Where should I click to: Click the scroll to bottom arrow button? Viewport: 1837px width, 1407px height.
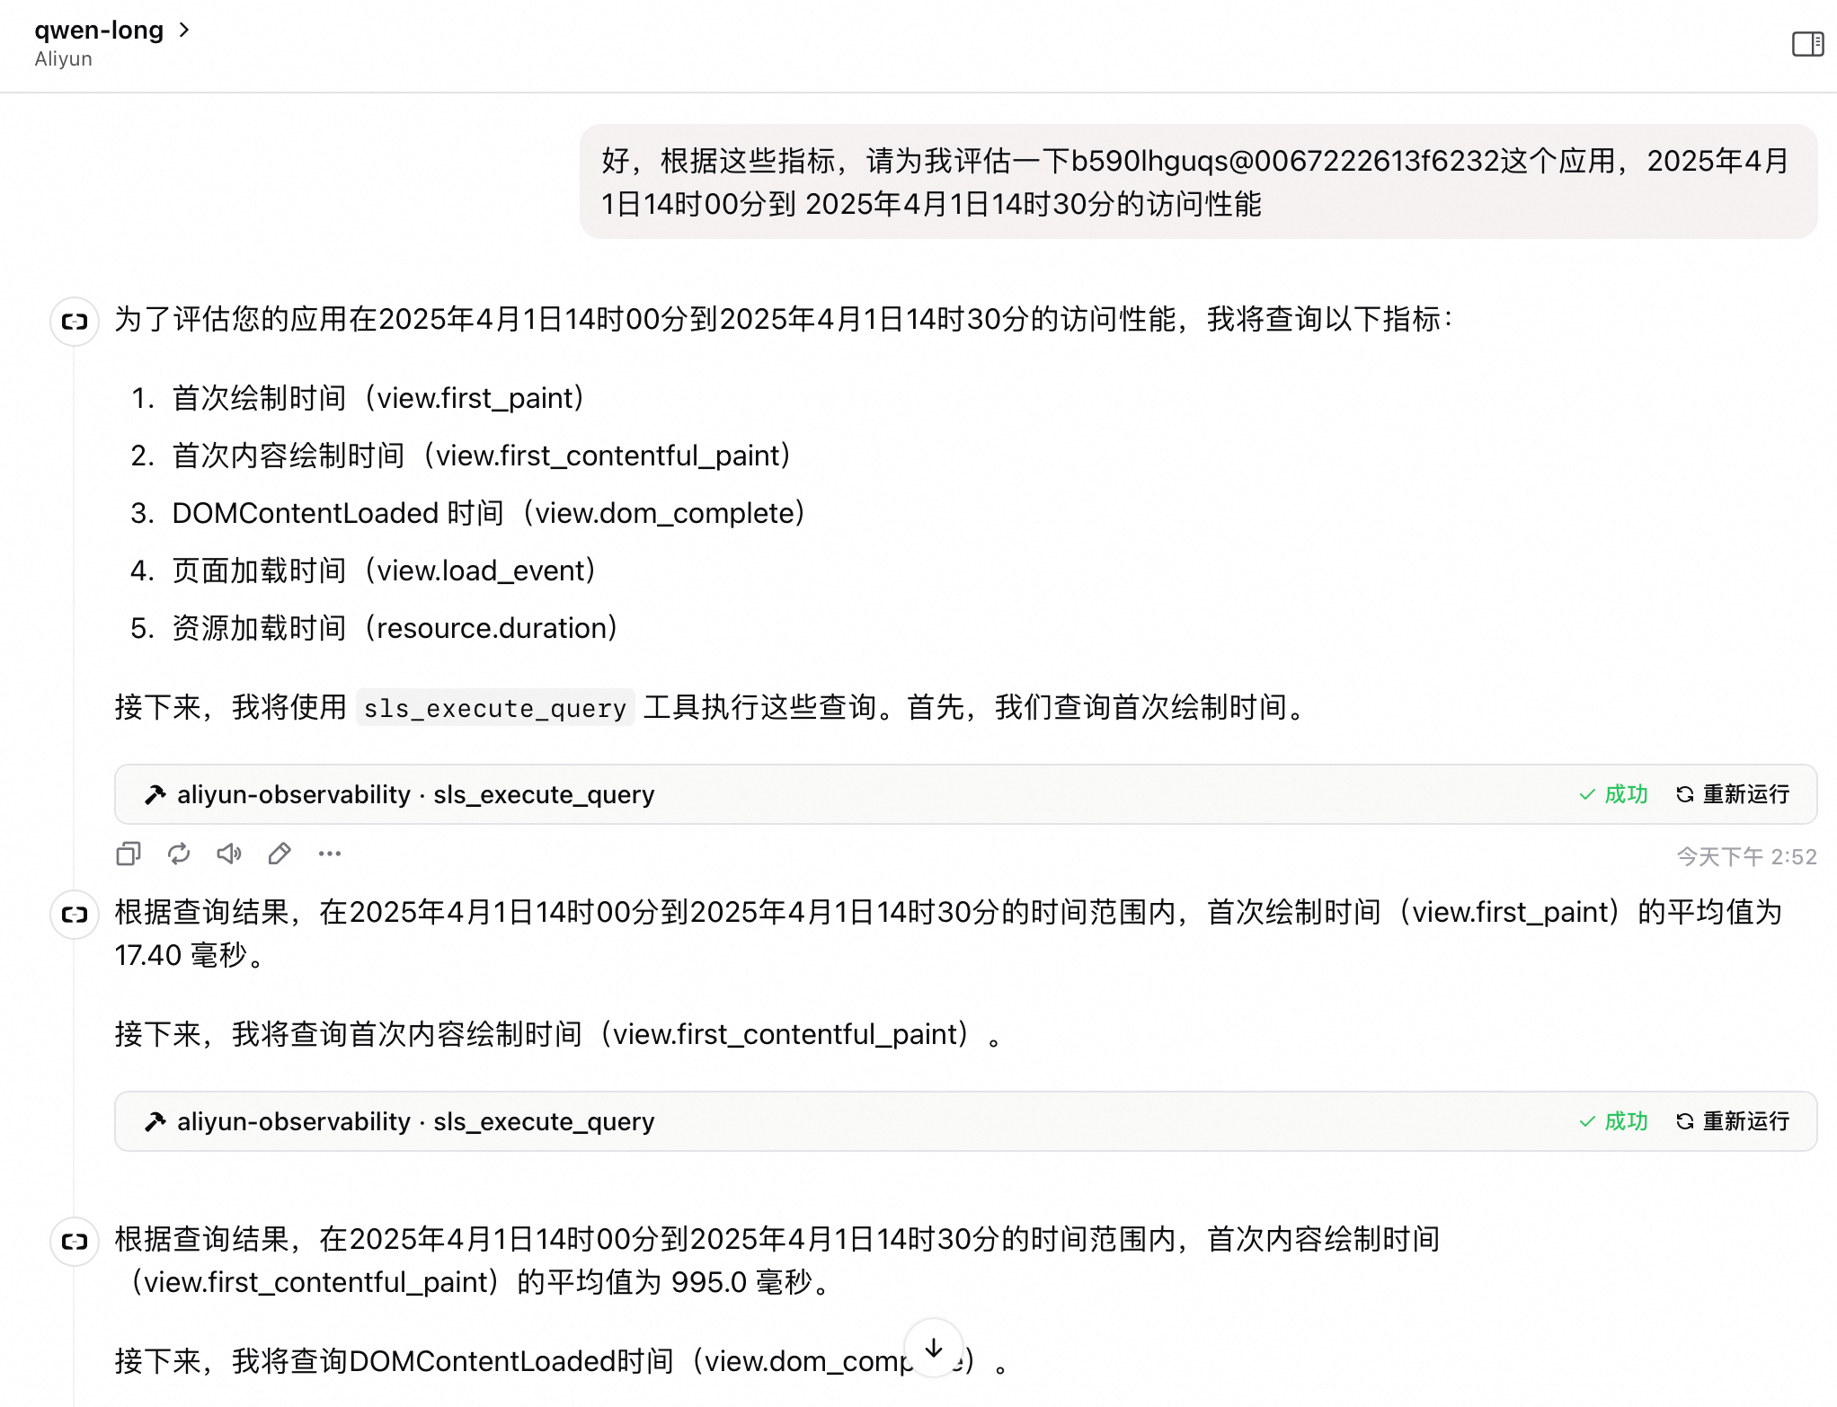934,1348
